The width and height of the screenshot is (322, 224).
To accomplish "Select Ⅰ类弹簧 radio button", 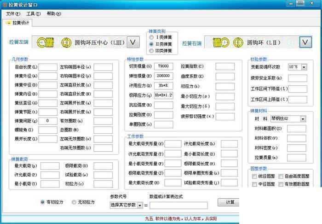I will pyautogui.click(x=151, y=37).
